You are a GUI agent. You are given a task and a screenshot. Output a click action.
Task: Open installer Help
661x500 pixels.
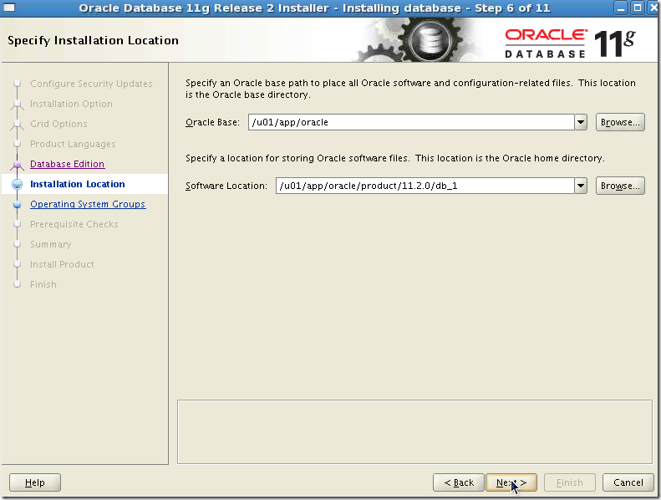35,482
